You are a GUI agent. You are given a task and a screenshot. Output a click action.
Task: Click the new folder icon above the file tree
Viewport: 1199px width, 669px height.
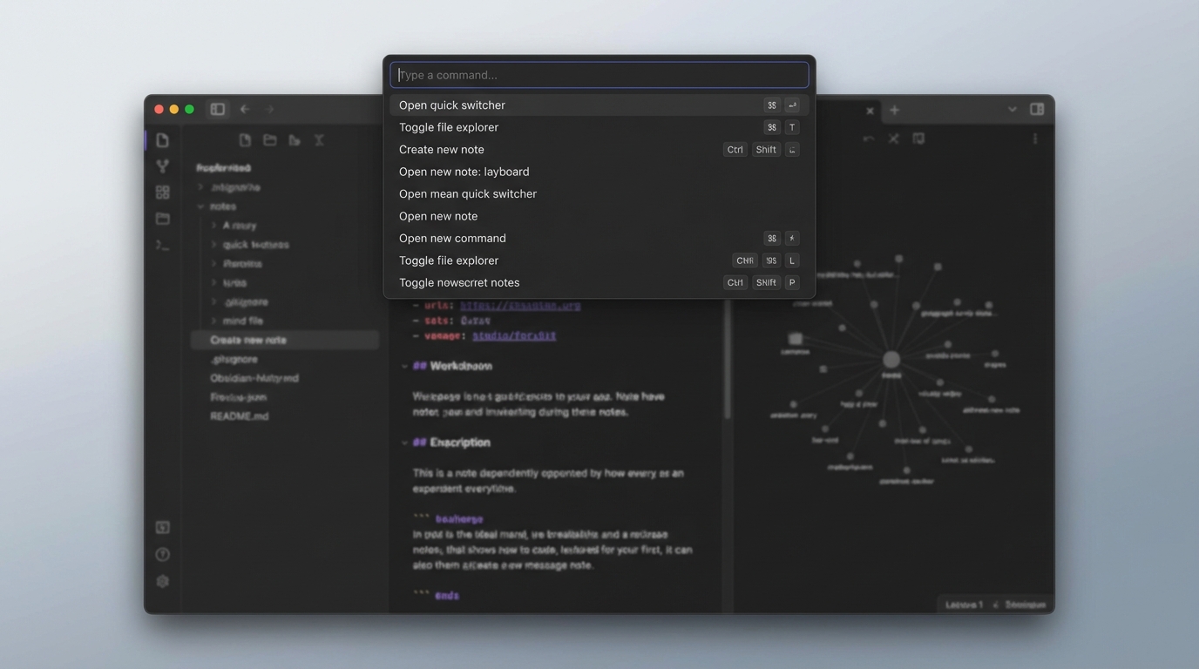point(270,140)
